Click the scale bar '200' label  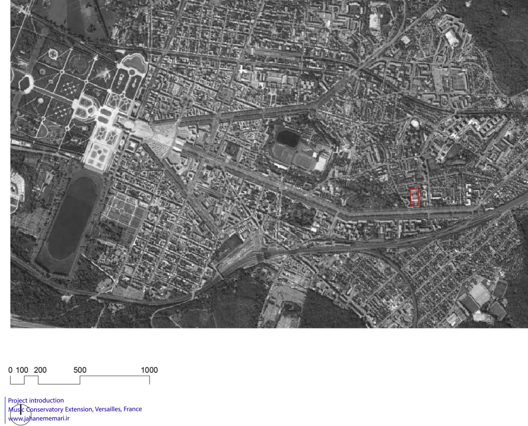(x=40, y=370)
